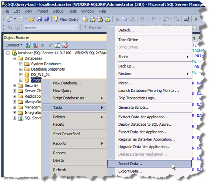
Task: Click the Filter funnel icon
Action: 50,45
